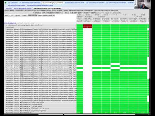Viewport: 155px width, 116px height.
Task: Select the gce-cos-autoscaling-hpa-cpu-alpha-beta tab
Action: click(x=47, y=8)
